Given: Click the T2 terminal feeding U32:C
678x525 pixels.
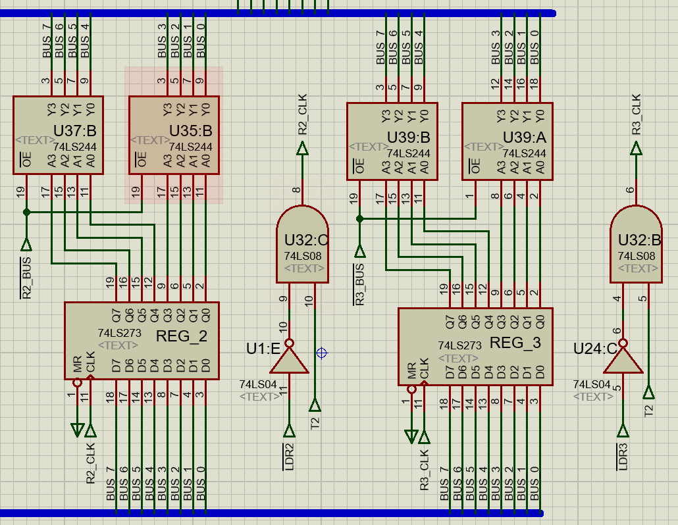Looking at the screenshot, I should pos(315,405).
